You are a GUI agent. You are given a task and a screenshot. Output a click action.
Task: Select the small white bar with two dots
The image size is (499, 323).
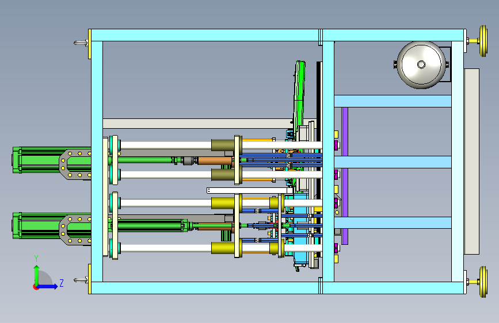pos(250,190)
